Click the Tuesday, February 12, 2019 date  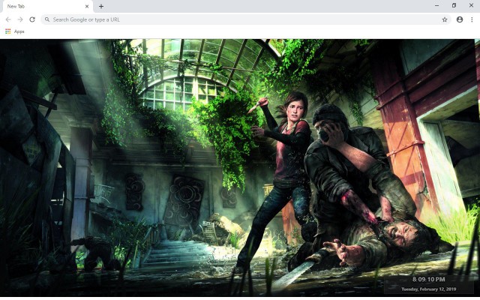pyautogui.click(x=428, y=289)
